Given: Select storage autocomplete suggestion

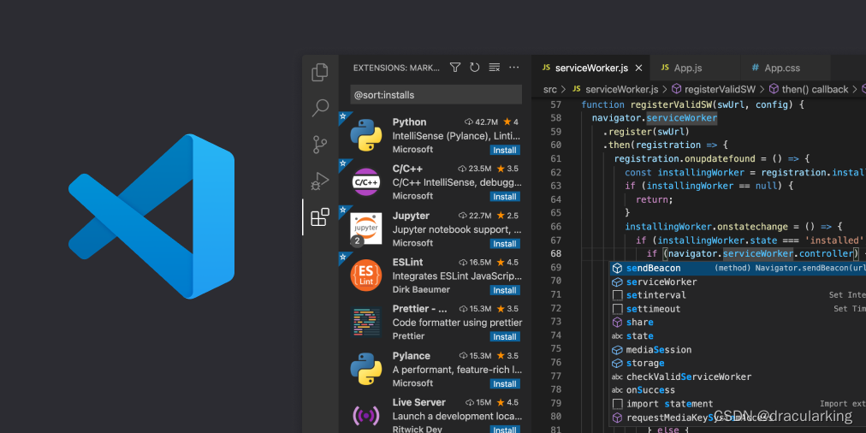Looking at the screenshot, I should point(738,363).
